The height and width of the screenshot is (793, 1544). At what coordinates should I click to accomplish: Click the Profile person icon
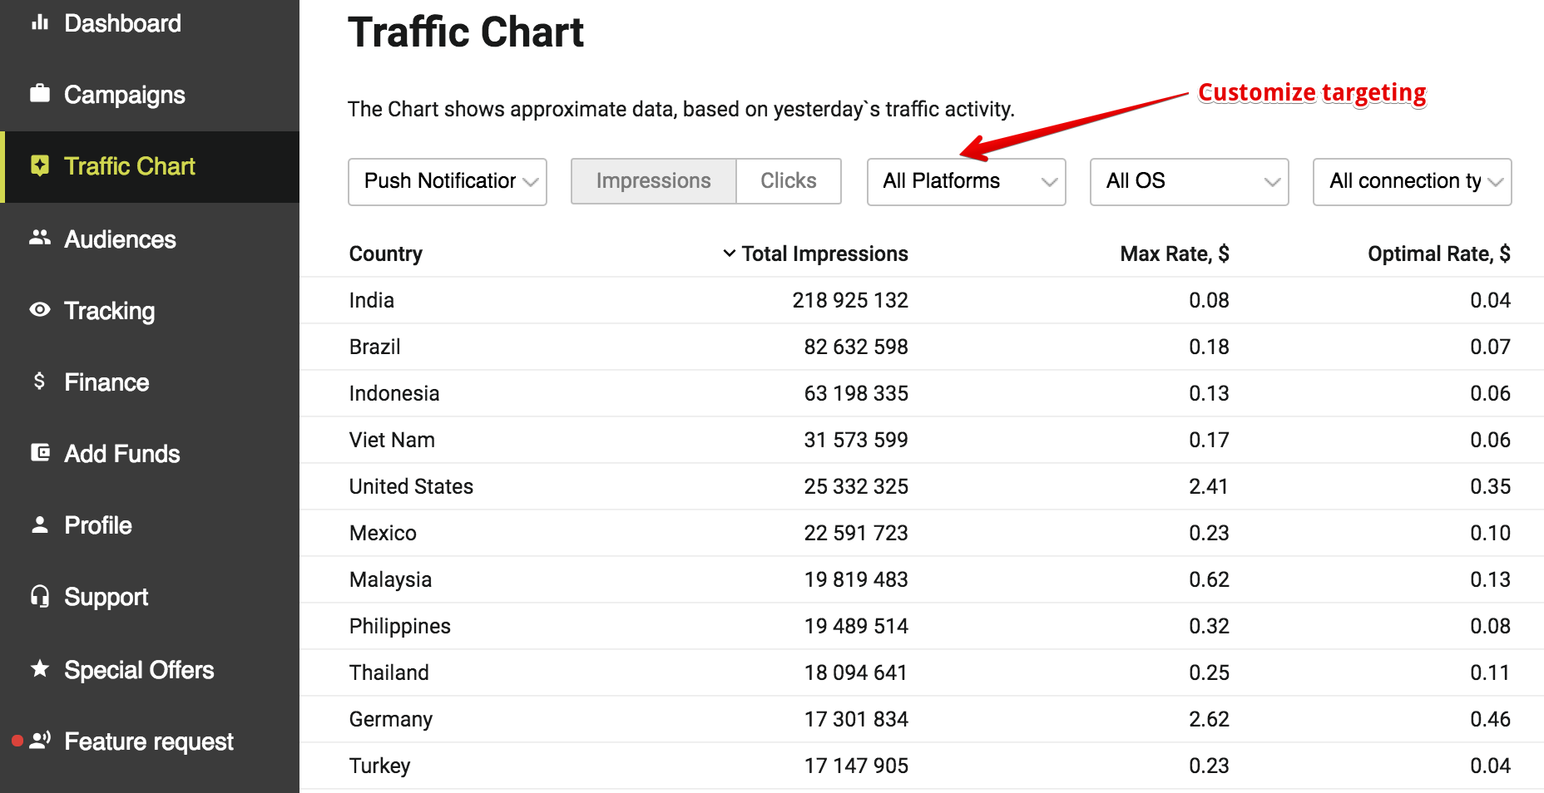[40, 525]
